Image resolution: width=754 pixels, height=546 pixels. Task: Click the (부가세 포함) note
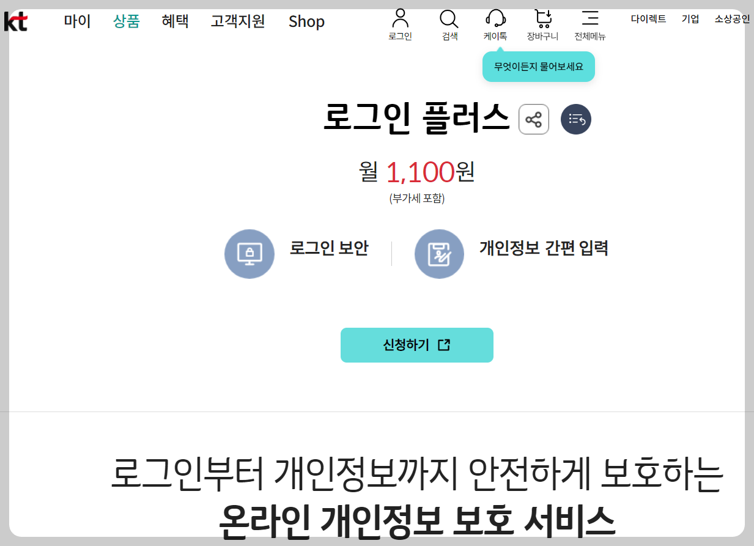point(417,198)
